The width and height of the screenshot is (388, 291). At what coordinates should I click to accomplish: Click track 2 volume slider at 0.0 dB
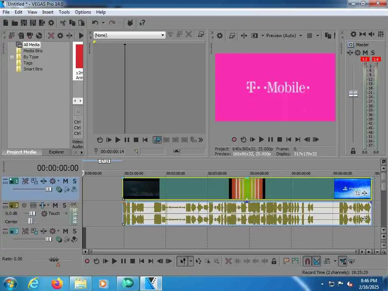32,213
